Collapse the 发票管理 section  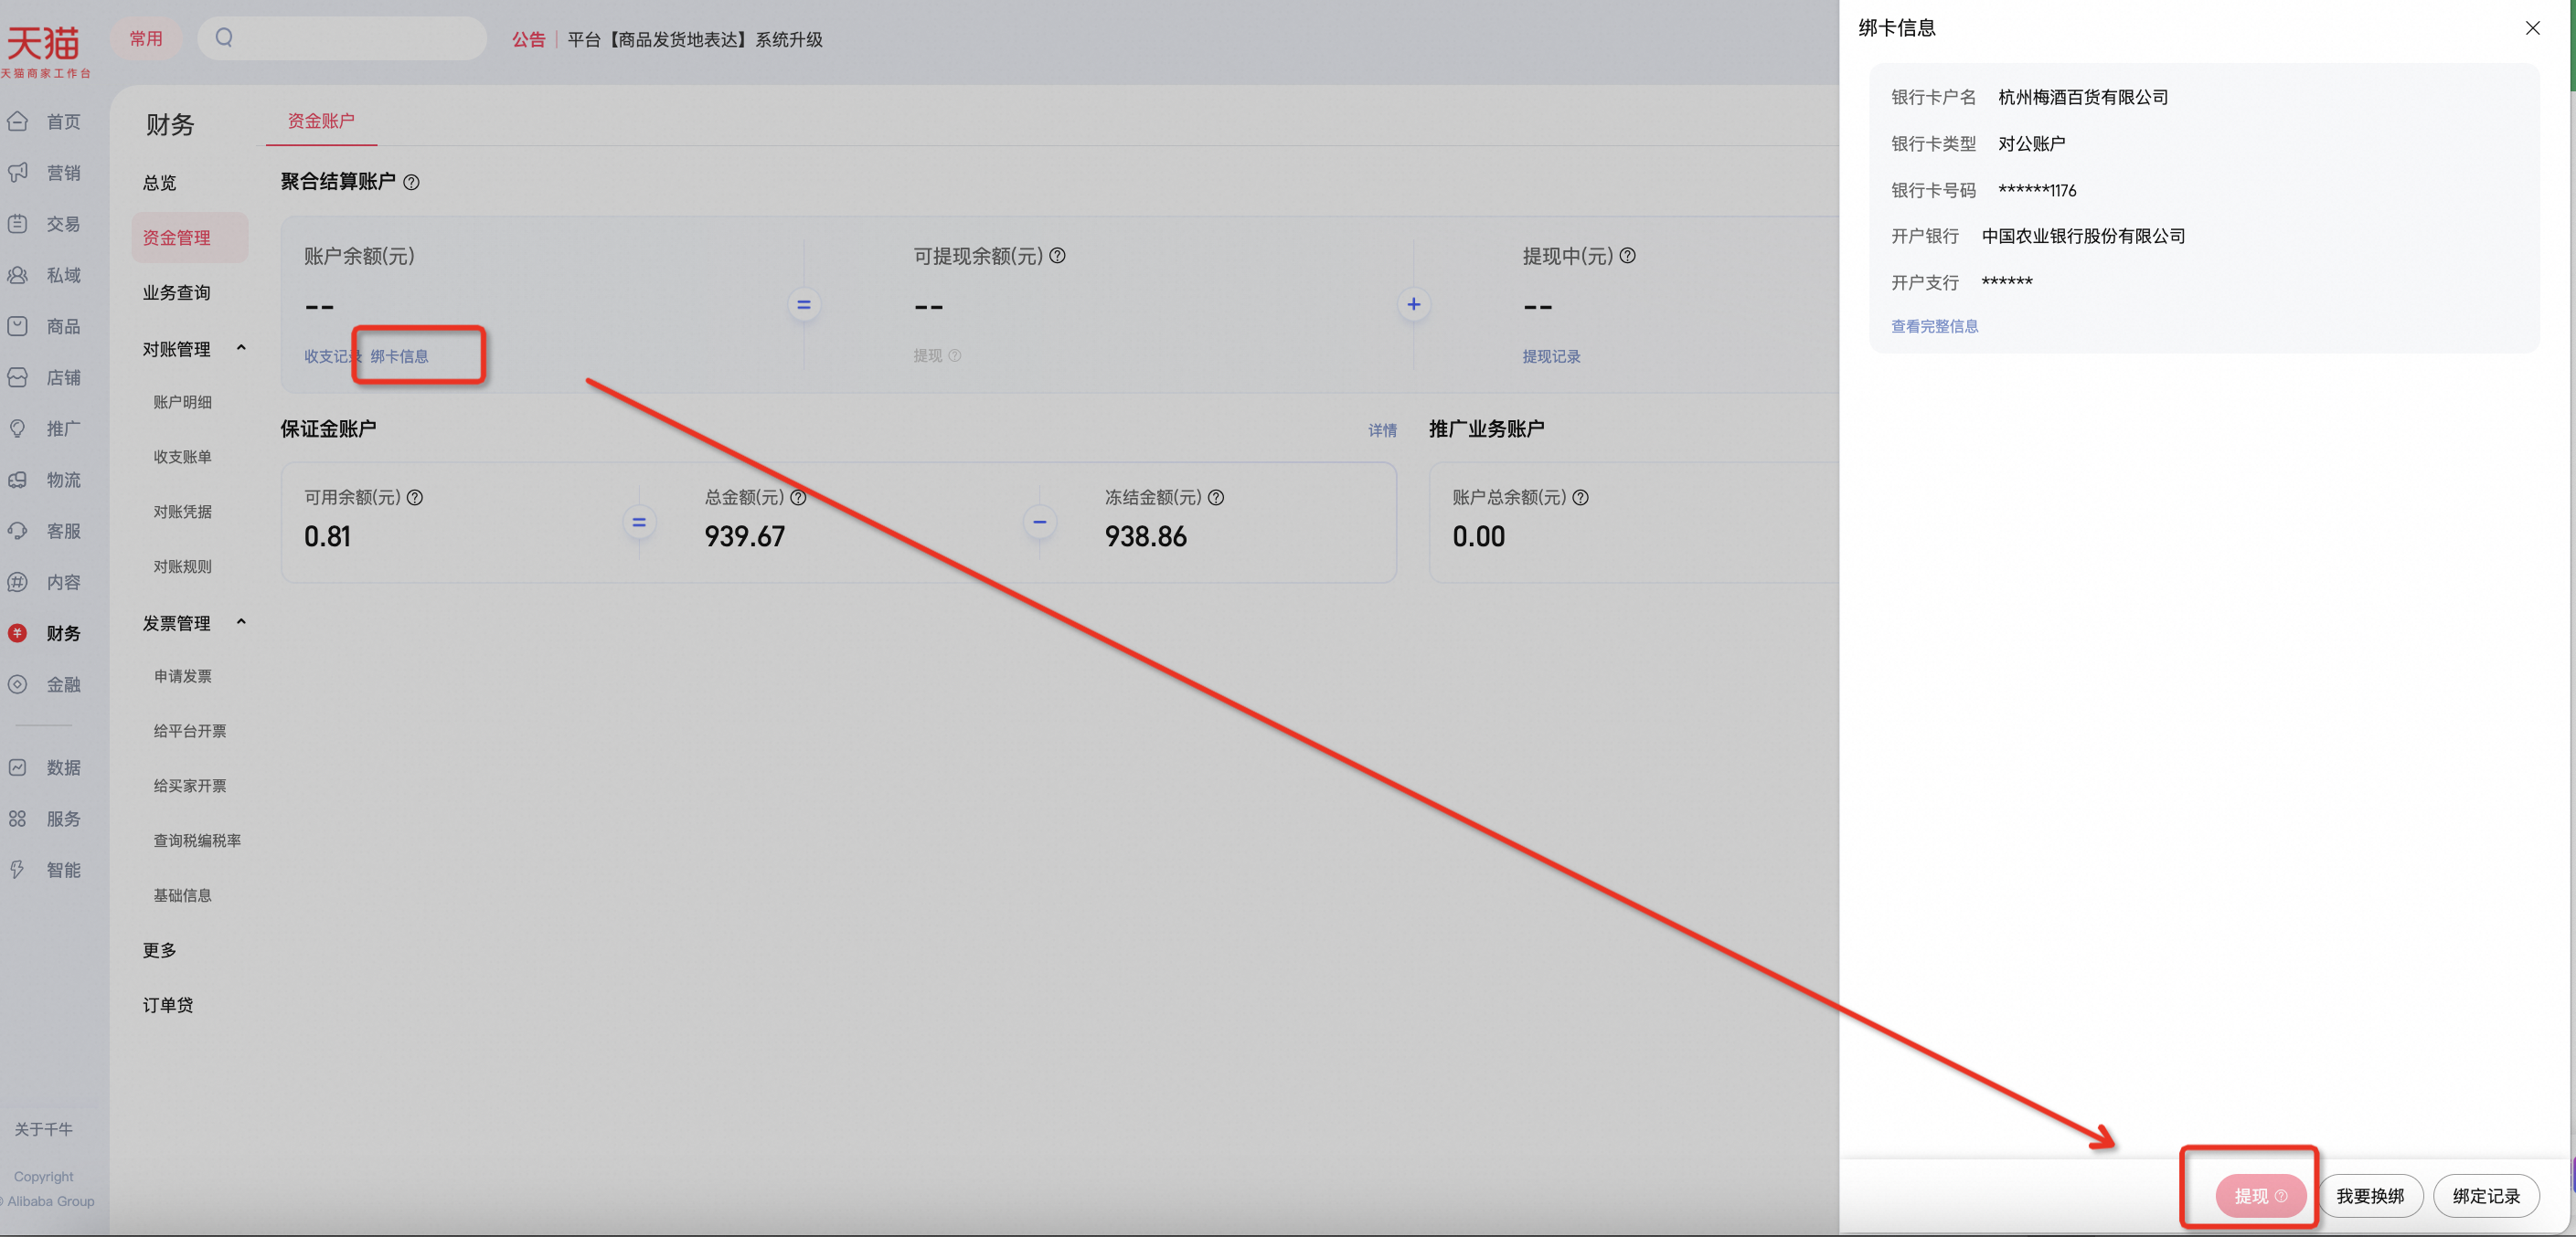pyautogui.click(x=241, y=622)
